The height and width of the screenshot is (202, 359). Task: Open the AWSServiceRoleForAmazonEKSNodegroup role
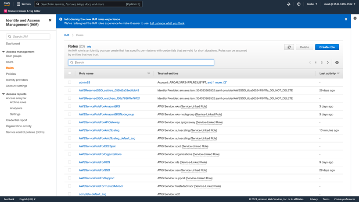pyautogui.click(x=107, y=115)
